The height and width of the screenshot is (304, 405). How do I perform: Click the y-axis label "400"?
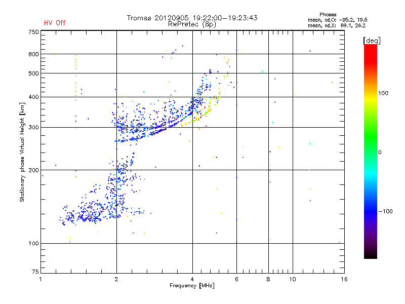33,97
